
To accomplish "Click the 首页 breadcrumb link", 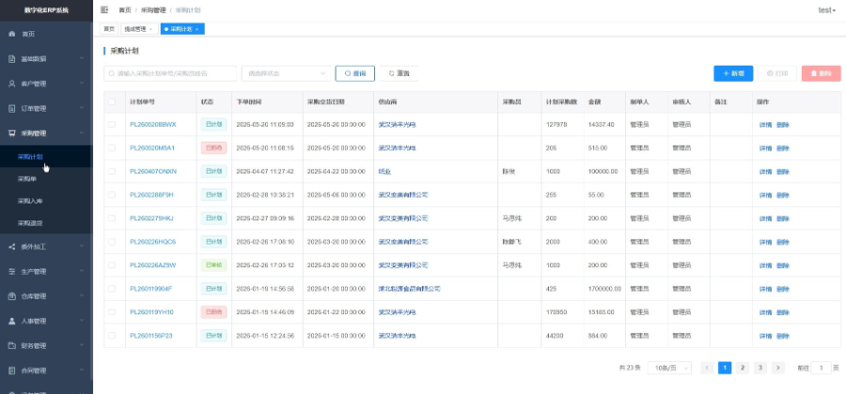I will [125, 9].
